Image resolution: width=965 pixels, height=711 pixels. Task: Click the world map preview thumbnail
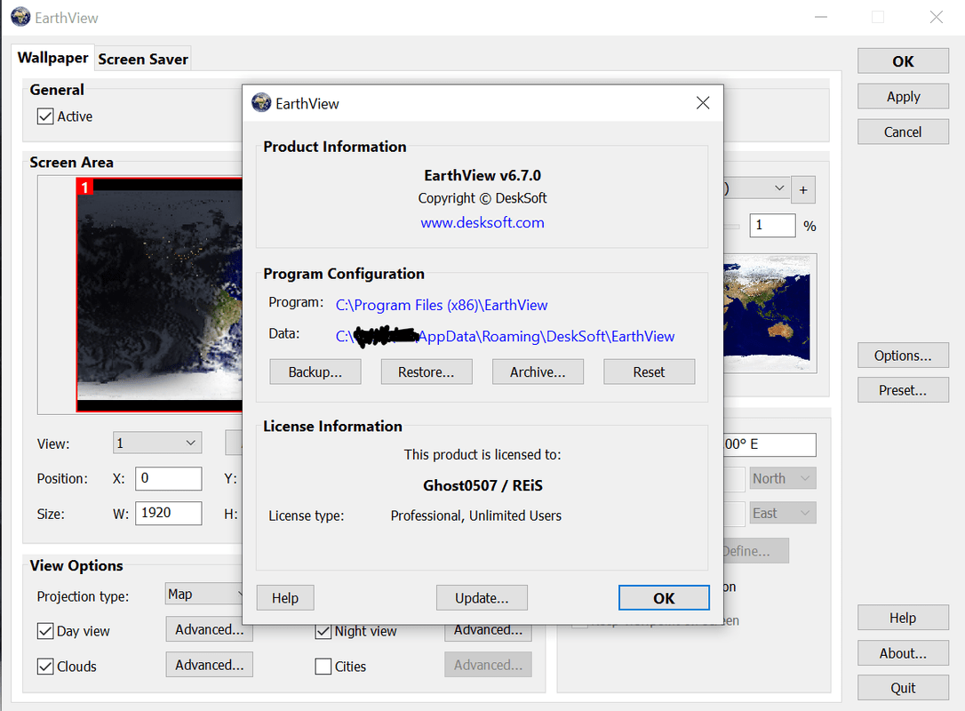click(770, 313)
